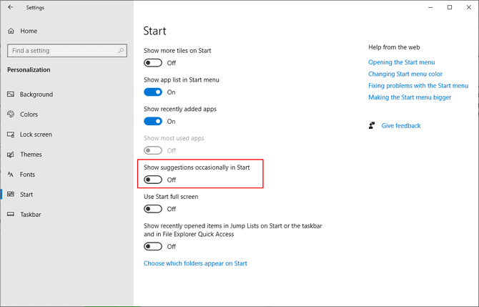
Task: Click the Lock screen monitor icon
Action: point(11,135)
